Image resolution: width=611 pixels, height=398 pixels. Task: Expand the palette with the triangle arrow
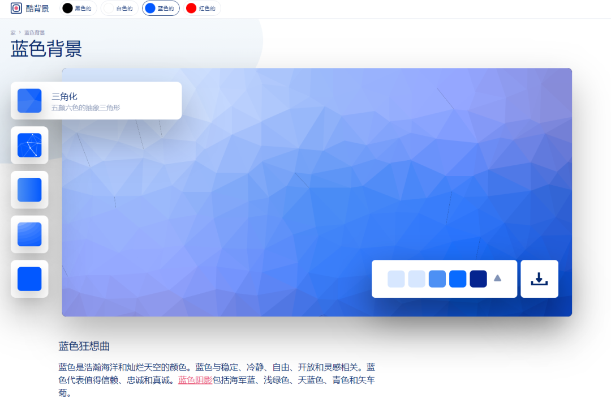click(498, 279)
